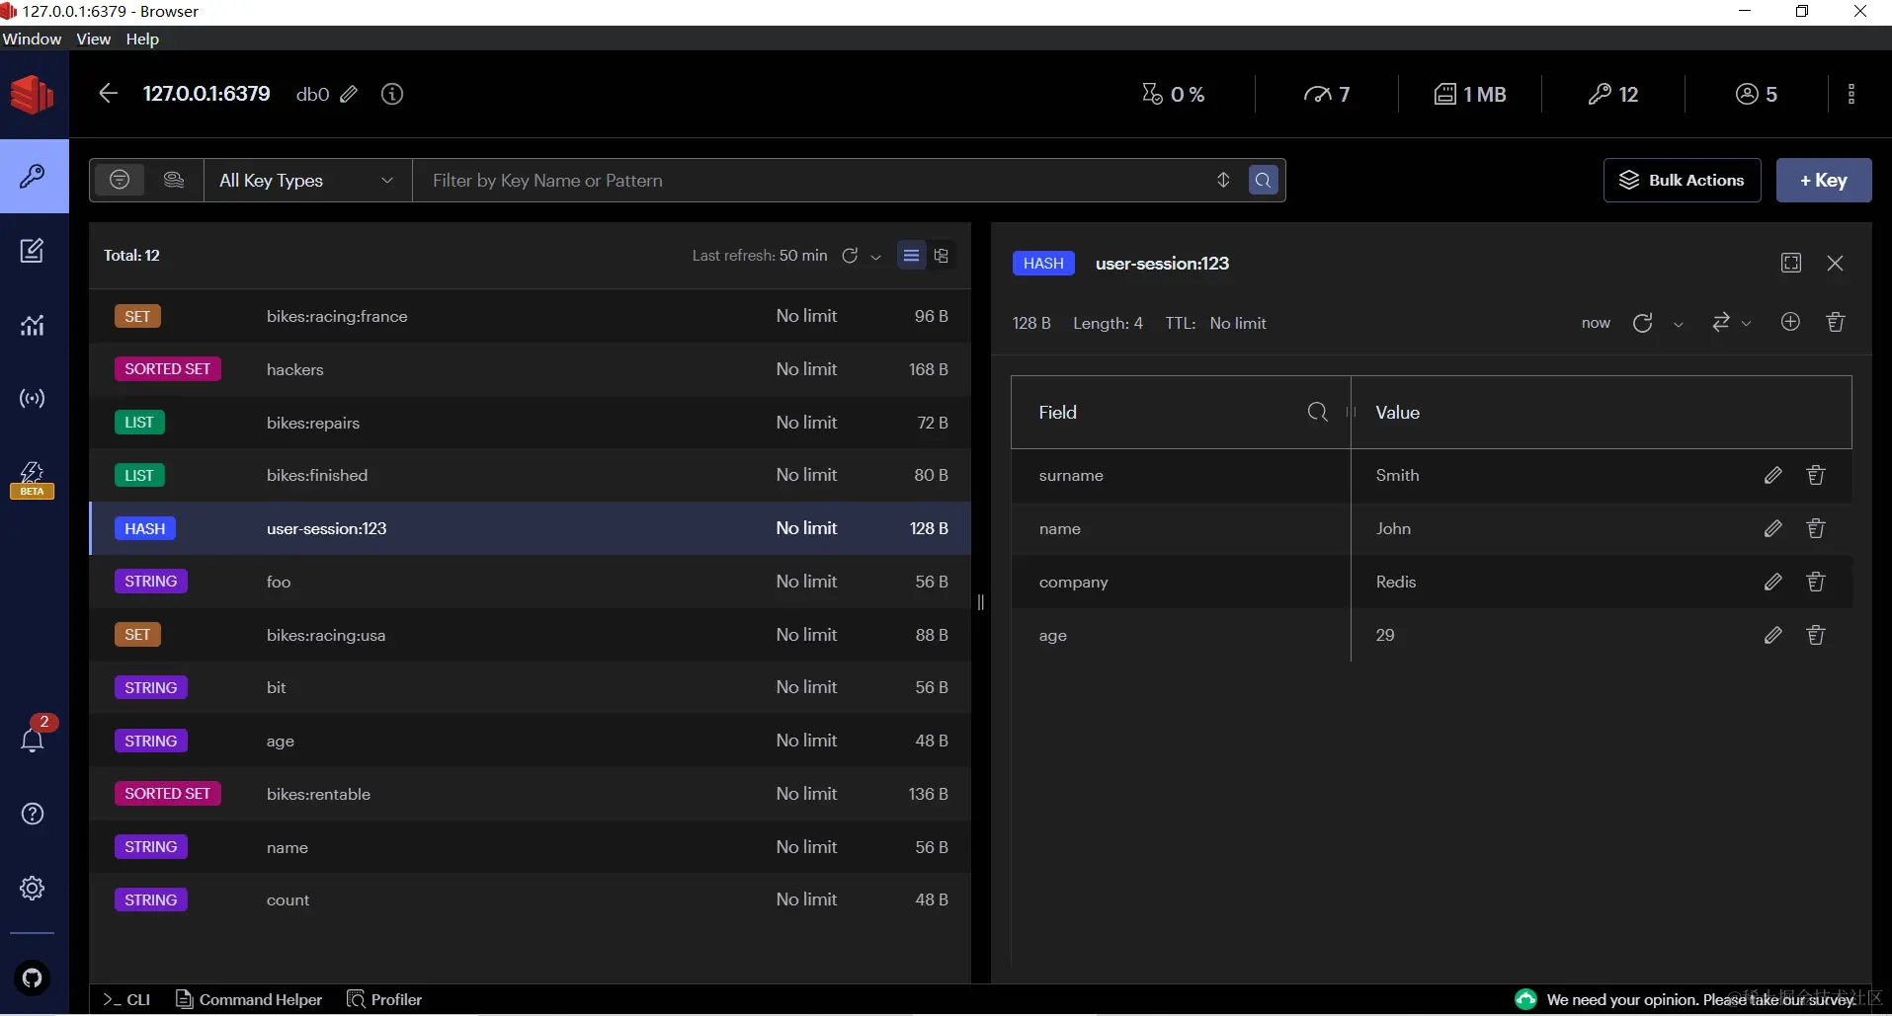Click the search magnifier button in filter bar
This screenshot has height=1016, width=1892.
click(1263, 181)
